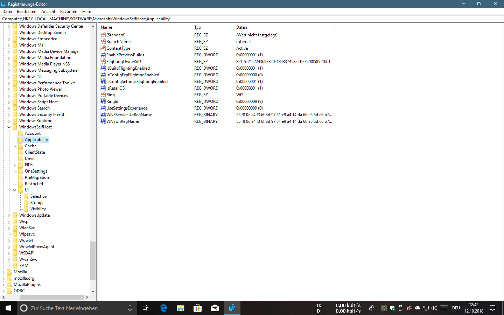Click the RingId DWORD value icon

click(x=103, y=101)
